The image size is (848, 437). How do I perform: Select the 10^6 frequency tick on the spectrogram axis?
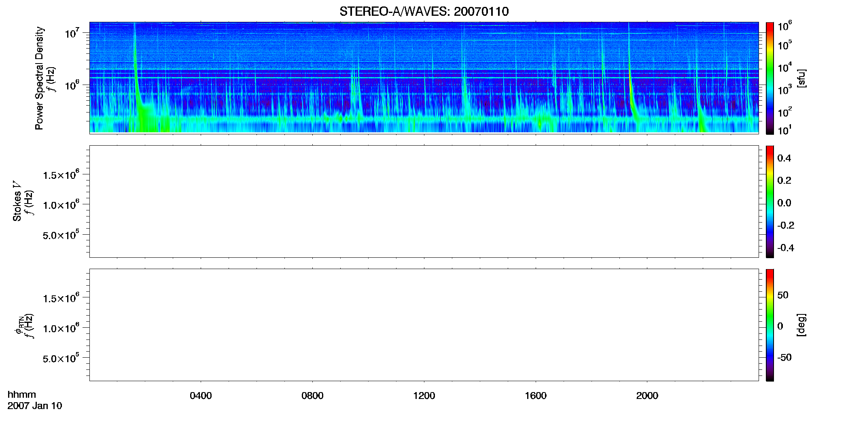pyautogui.click(x=72, y=85)
